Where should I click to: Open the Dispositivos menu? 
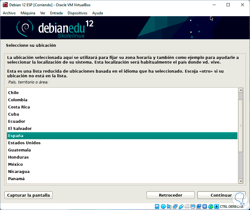[78, 13]
